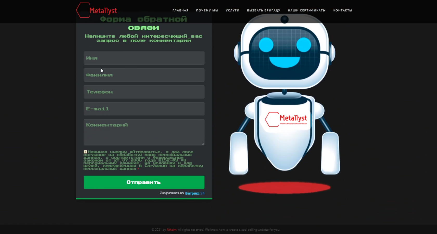The height and width of the screenshot is (234, 437).
Task: Follow the Nikzim footer link
Action: [x=172, y=230]
